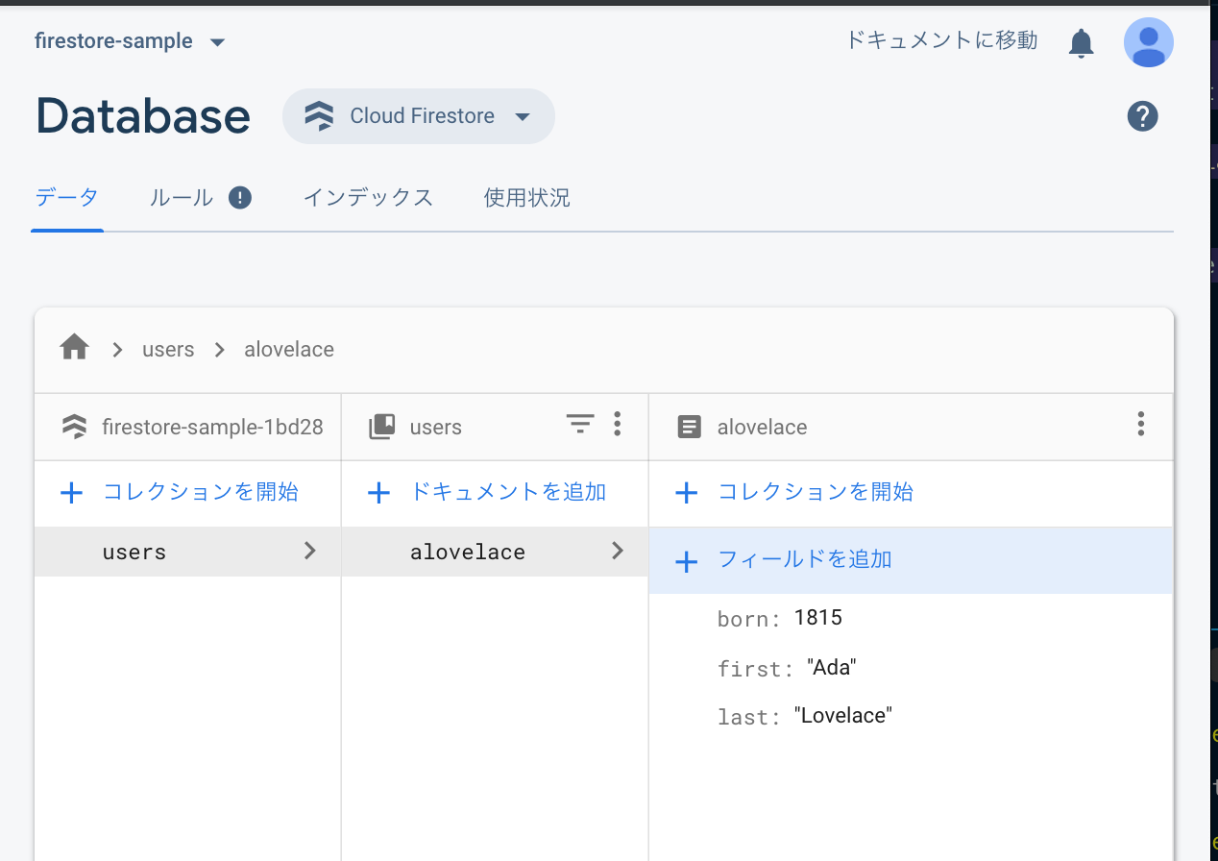This screenshot has height=861, width=1218.
Task: Click the last: field name
Action: (x=749, y=717)
